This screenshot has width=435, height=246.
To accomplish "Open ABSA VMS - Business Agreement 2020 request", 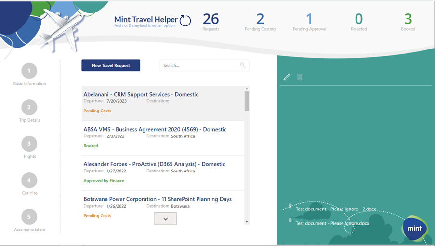I will click(163, 138).
